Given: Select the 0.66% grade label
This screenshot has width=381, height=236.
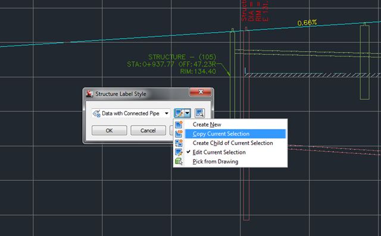Looking at the screenshot, I should point(307,23).
